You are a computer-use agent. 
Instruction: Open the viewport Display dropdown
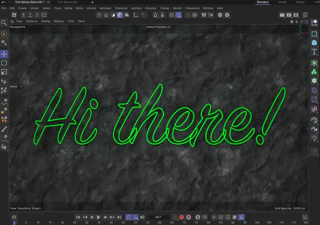coord(46,21)
